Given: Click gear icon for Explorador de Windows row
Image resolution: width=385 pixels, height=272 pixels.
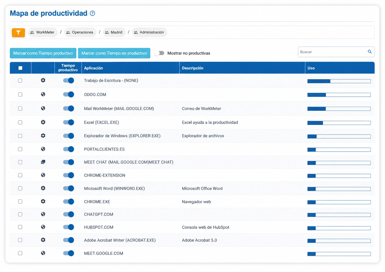Looking at the screenshot, I should [43, 136].
